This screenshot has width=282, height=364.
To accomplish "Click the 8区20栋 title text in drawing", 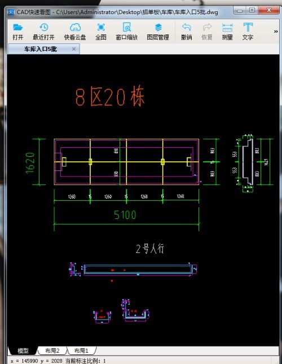I will (x=110, y=96).
